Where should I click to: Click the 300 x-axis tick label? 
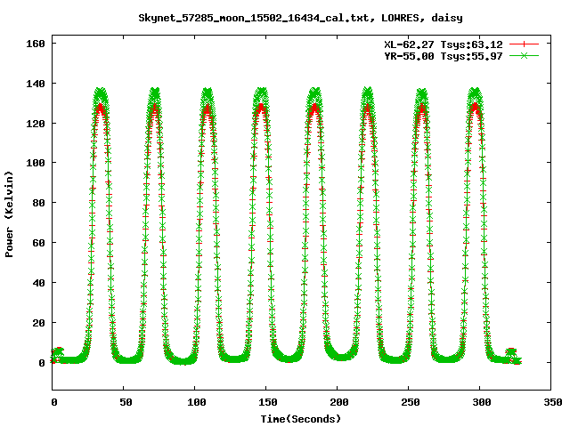point(482,402)
